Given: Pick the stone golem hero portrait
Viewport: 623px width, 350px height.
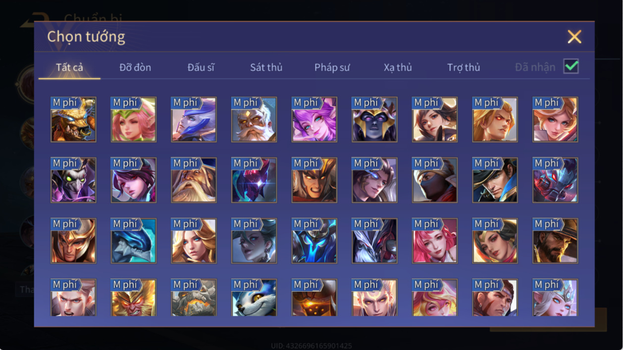Looking at the screenshot, I should click(194, 298).
